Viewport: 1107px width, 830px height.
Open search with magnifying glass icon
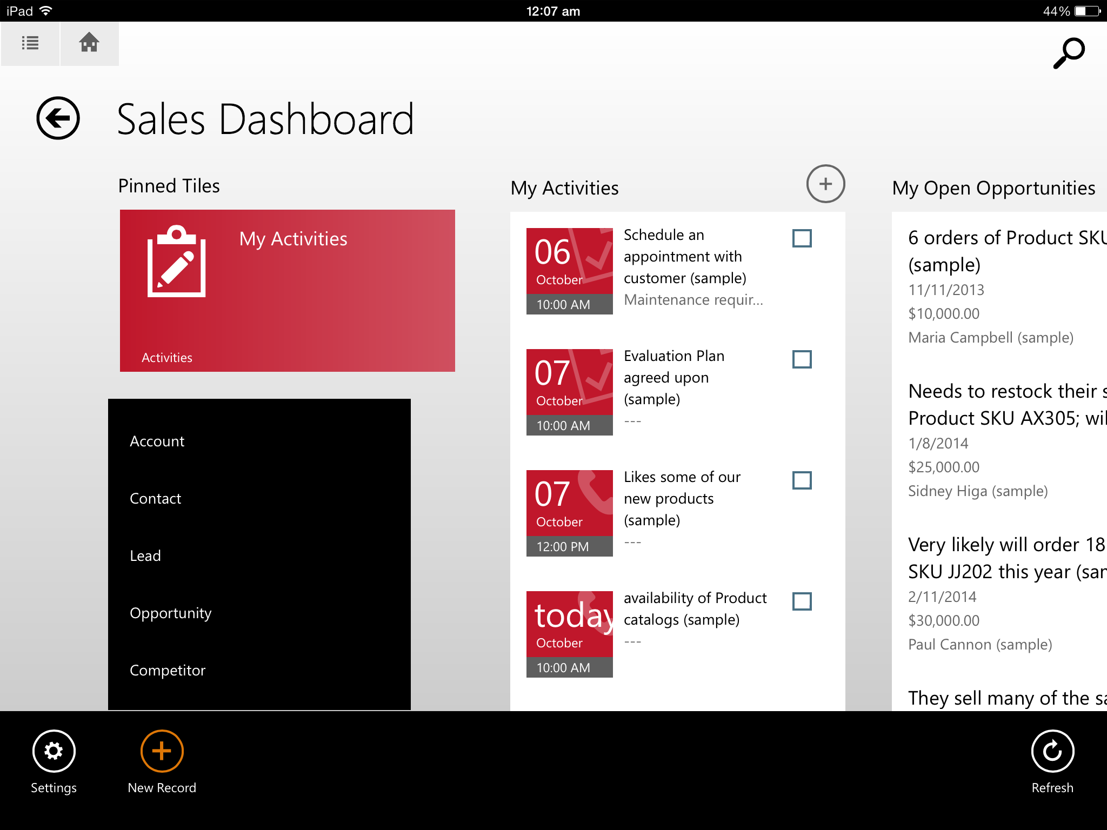[1068, 53]
